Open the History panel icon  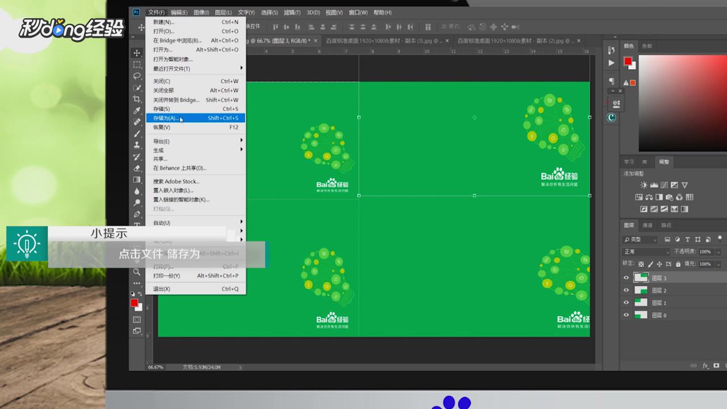click(612, 51)
